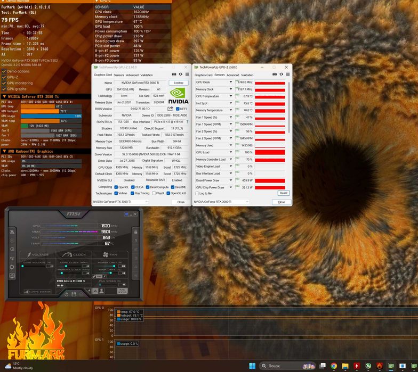Open Validation tab in Sensors GPU-Z window

click(x=247, y=75)
